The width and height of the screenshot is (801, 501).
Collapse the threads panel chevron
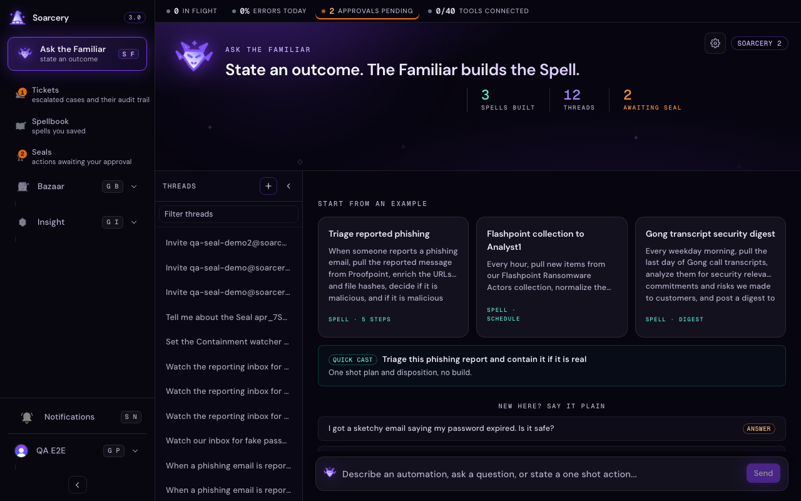point(288,186)
